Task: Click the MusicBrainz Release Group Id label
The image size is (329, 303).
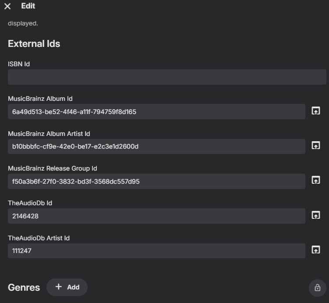Action: point(52,168)
